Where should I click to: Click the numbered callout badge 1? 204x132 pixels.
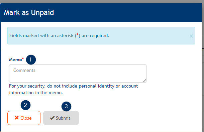[31, 60]
